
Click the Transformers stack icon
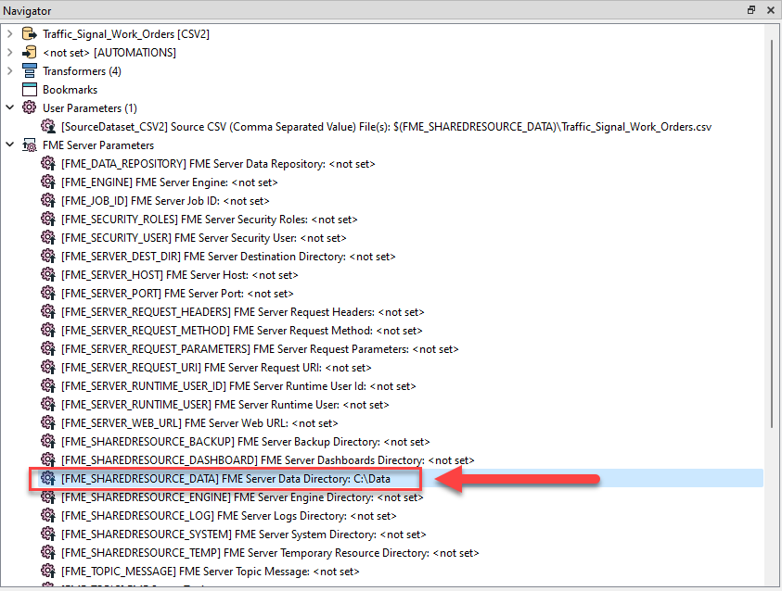30,70
